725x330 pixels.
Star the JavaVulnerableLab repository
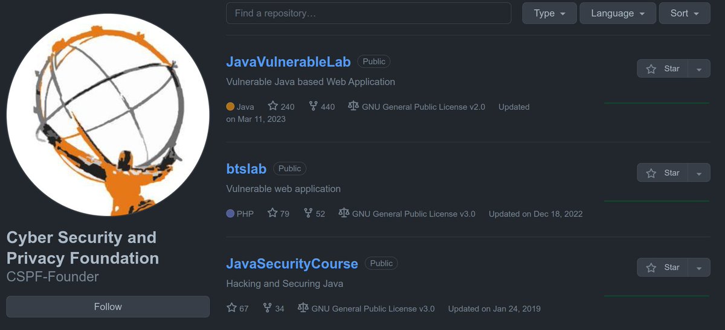pos(663,69)
